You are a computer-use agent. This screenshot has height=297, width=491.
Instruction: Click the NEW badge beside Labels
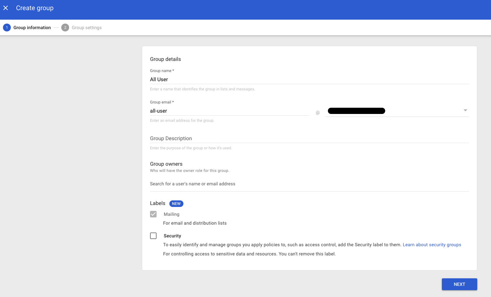pos(176,204)
